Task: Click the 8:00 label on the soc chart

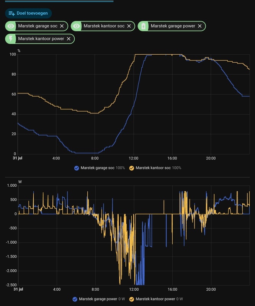Action: pyautogui.click(x=95, y=158)
